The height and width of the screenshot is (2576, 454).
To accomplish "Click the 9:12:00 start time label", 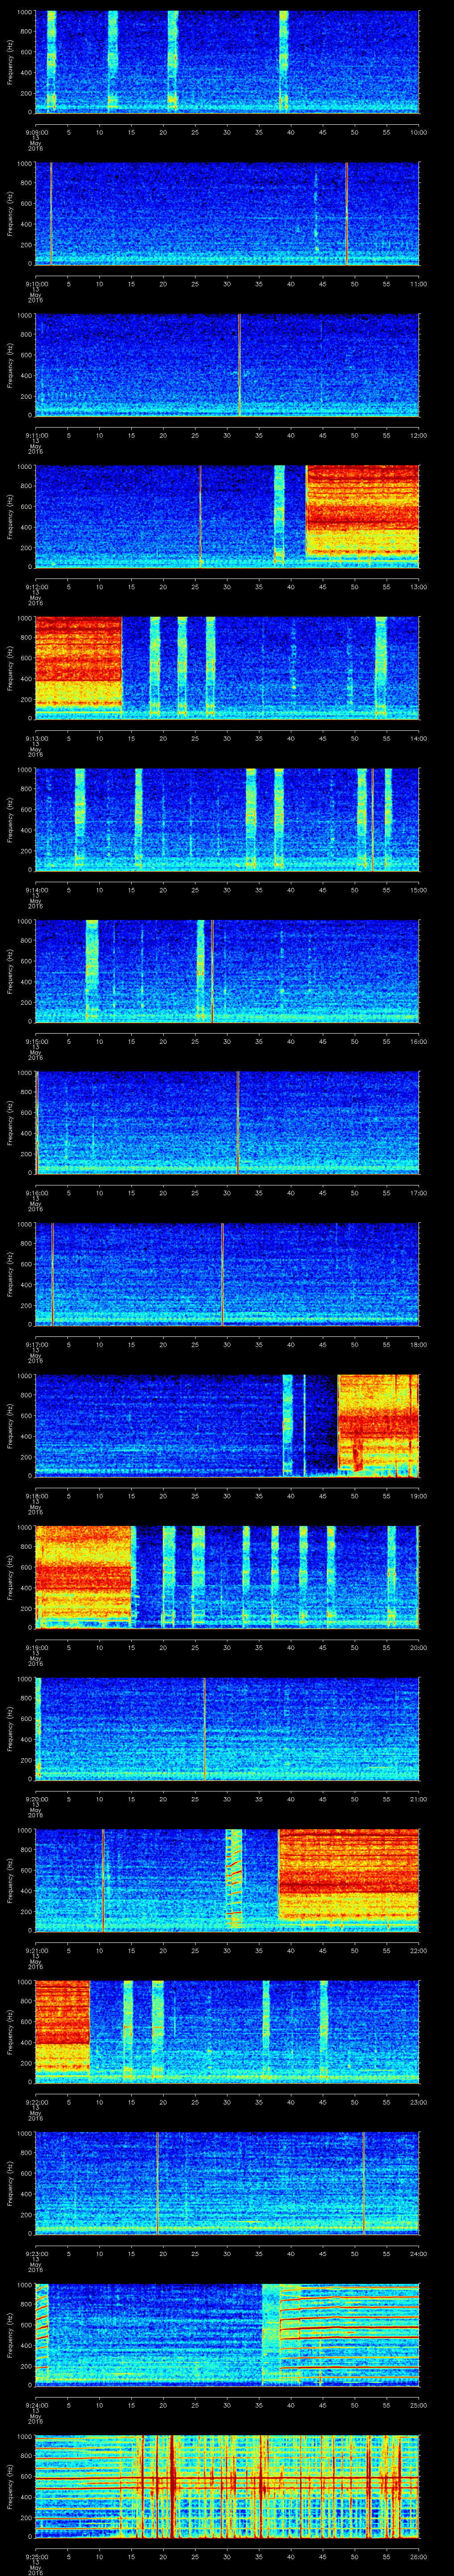I will (36, 587).
